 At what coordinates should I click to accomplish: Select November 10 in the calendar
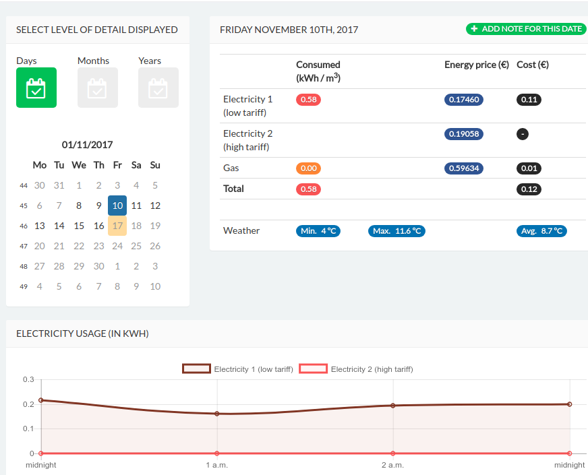tap(117, 205)
